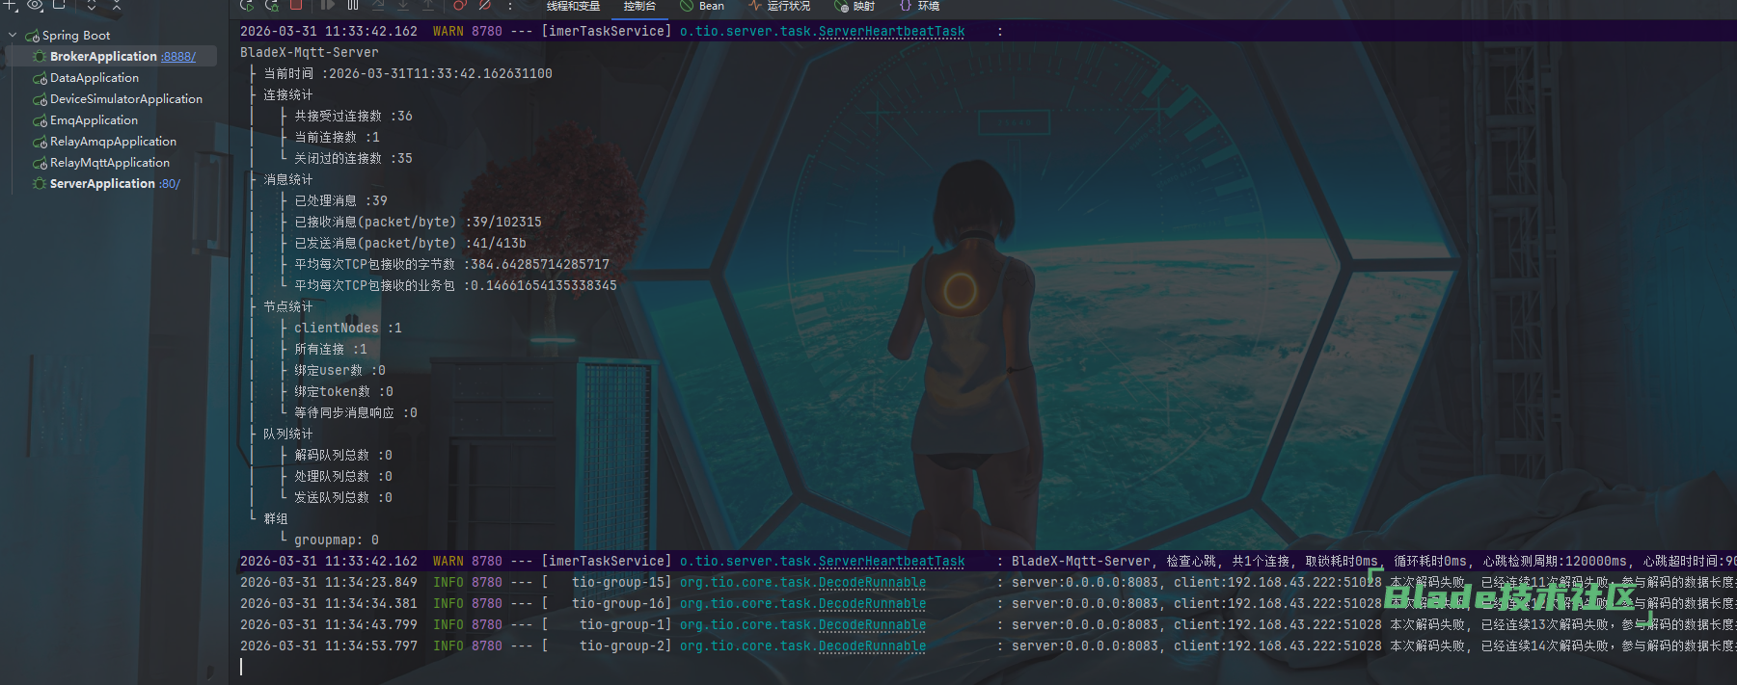Viewport: 1737px width, 685px height.
Task: Click the Resume Program icon
Action: pyautogui.click(x=328, y=5)
